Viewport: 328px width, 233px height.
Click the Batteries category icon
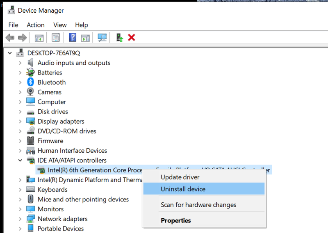[30, 72]
